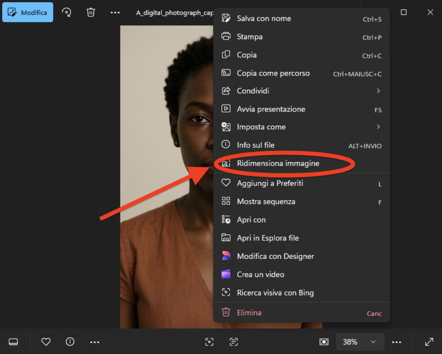The image size is (442, 354).
Task: Expand the Imposta come submenu
Action: click(301, 127)
